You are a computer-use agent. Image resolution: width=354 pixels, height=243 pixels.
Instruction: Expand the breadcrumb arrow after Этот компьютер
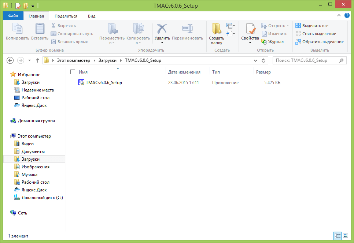(94, 60)
